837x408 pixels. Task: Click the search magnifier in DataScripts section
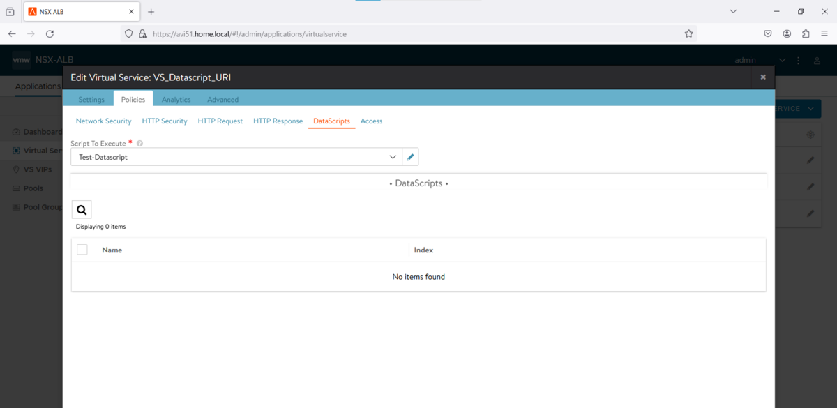(x=82, y=209)
